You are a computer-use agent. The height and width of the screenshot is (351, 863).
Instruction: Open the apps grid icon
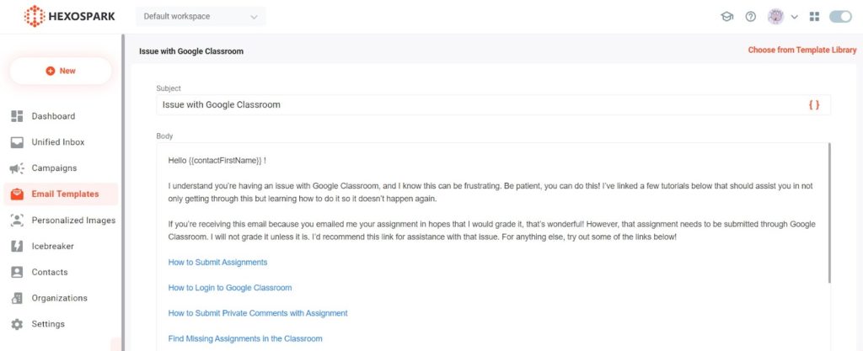[813, 17]
